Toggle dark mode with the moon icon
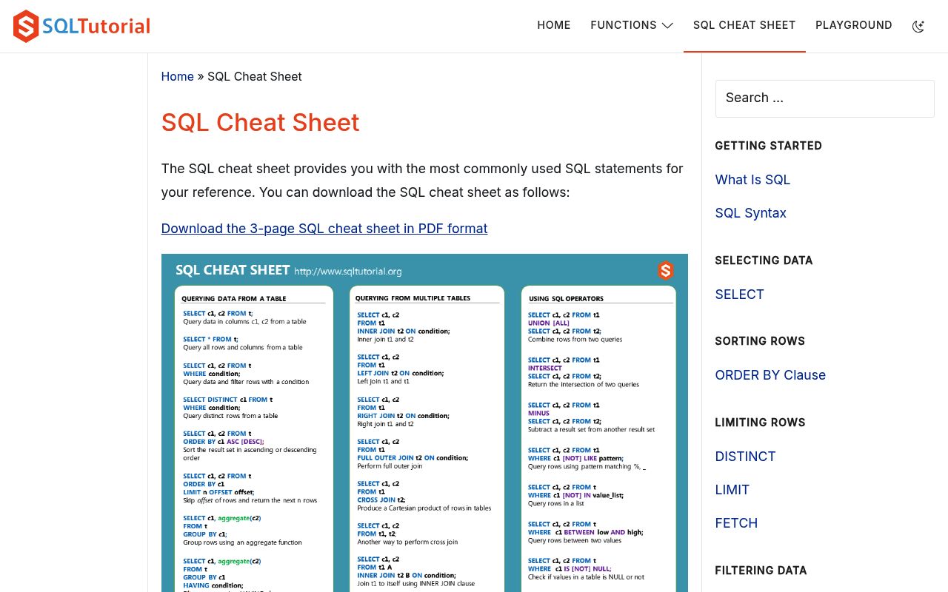Screen dimensions: 948x592 918,26
